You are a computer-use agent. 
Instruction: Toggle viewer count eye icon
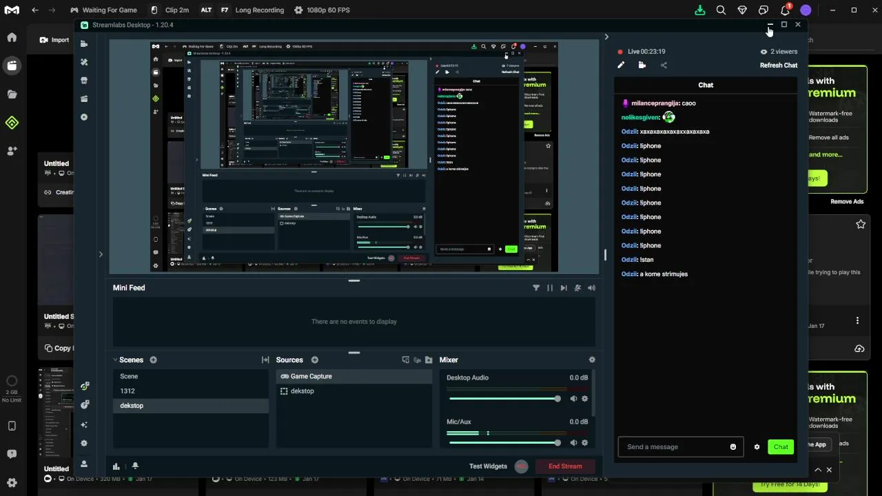763,52
